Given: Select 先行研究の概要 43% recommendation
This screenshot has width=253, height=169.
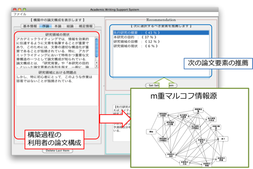Looking at the screenshot, I should click(161, 33).
